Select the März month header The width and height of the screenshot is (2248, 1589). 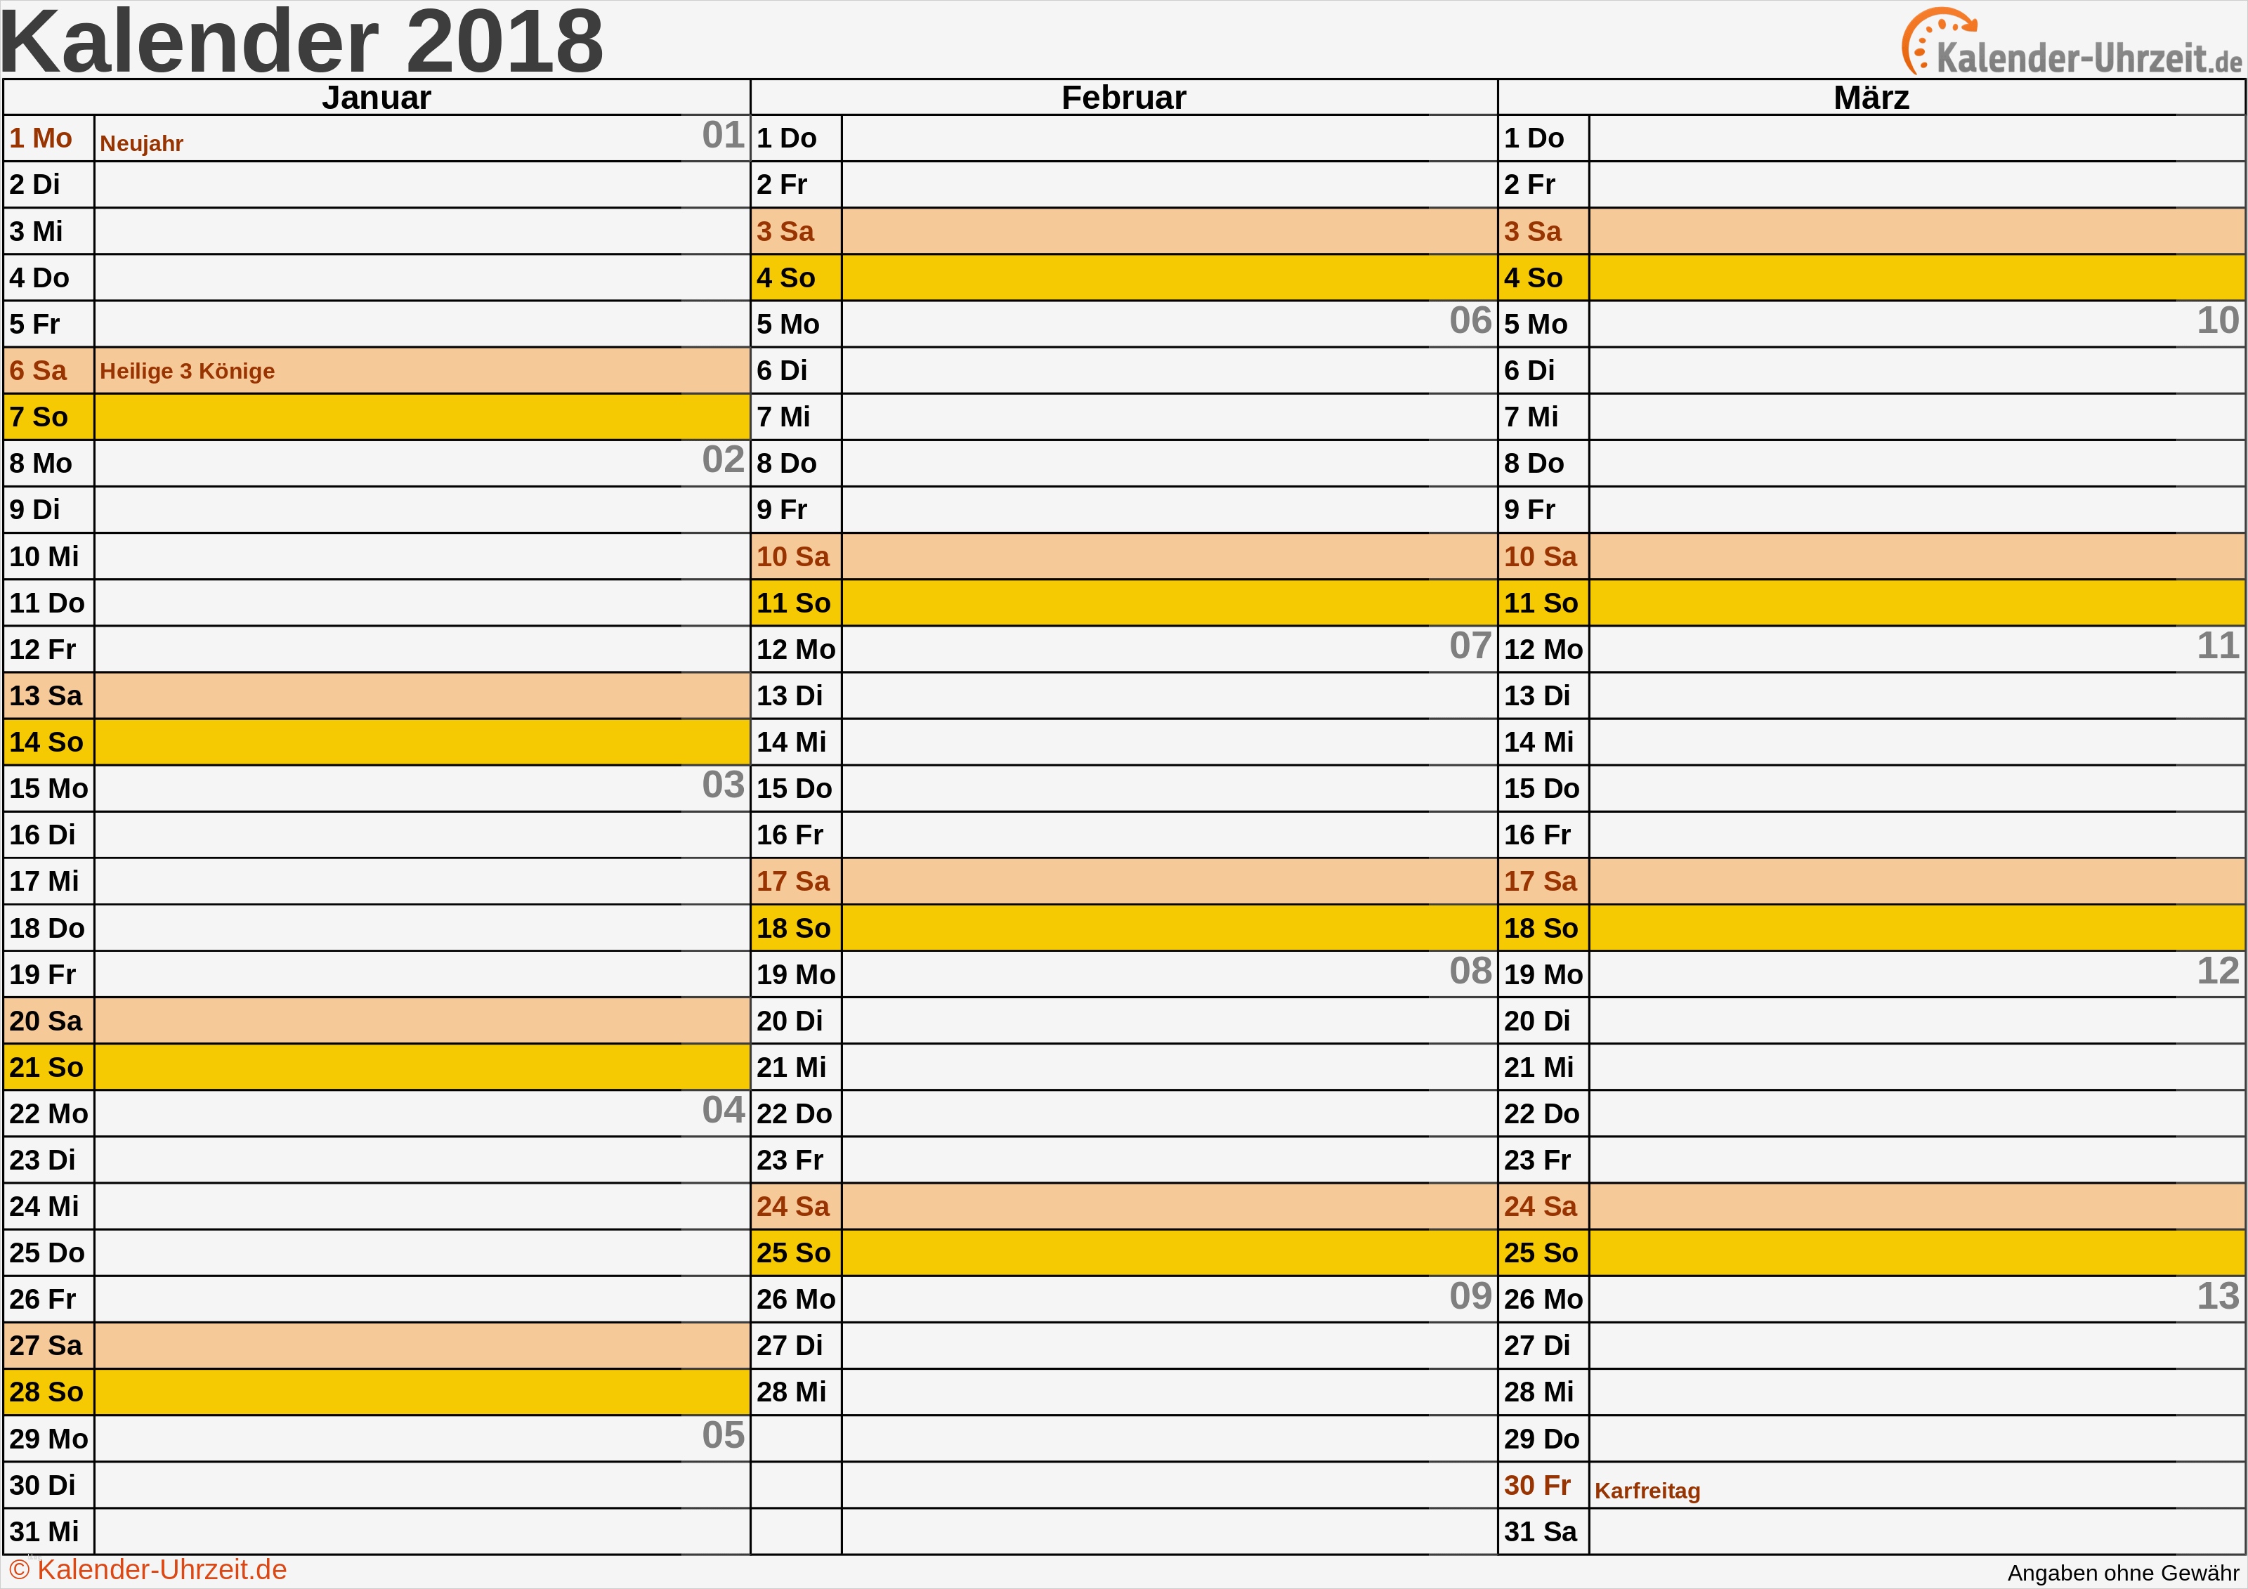[x=1870, y=98]
